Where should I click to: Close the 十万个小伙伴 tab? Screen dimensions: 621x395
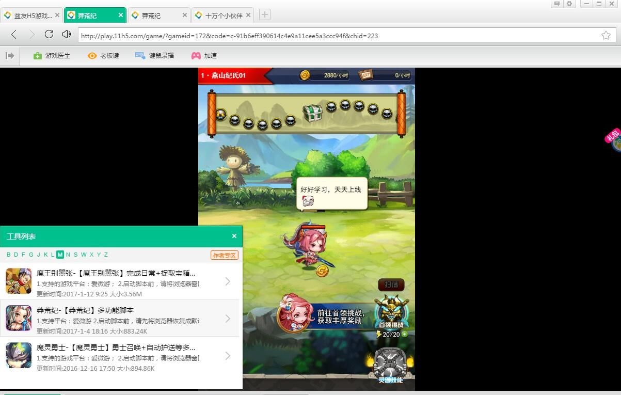[x=249, y=15]
